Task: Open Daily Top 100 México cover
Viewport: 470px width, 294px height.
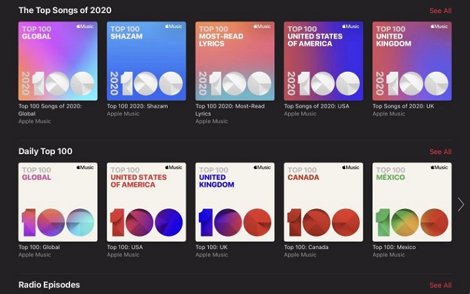Action: (412, 202)
